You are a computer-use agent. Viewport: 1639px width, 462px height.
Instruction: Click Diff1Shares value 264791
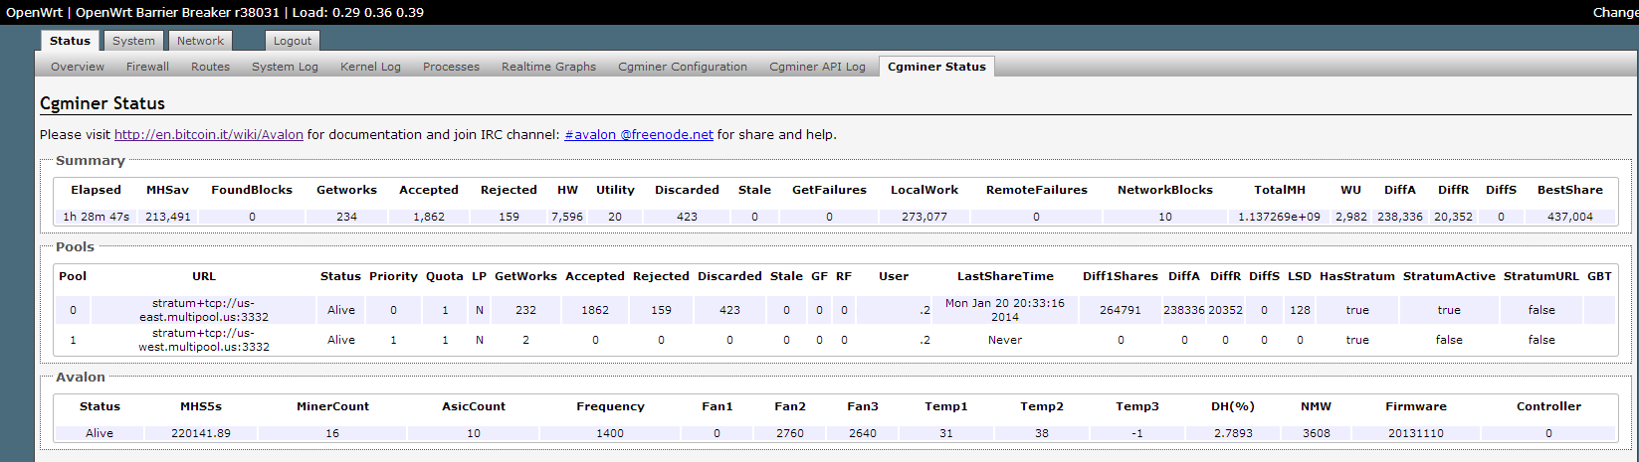pos(1121,310)
